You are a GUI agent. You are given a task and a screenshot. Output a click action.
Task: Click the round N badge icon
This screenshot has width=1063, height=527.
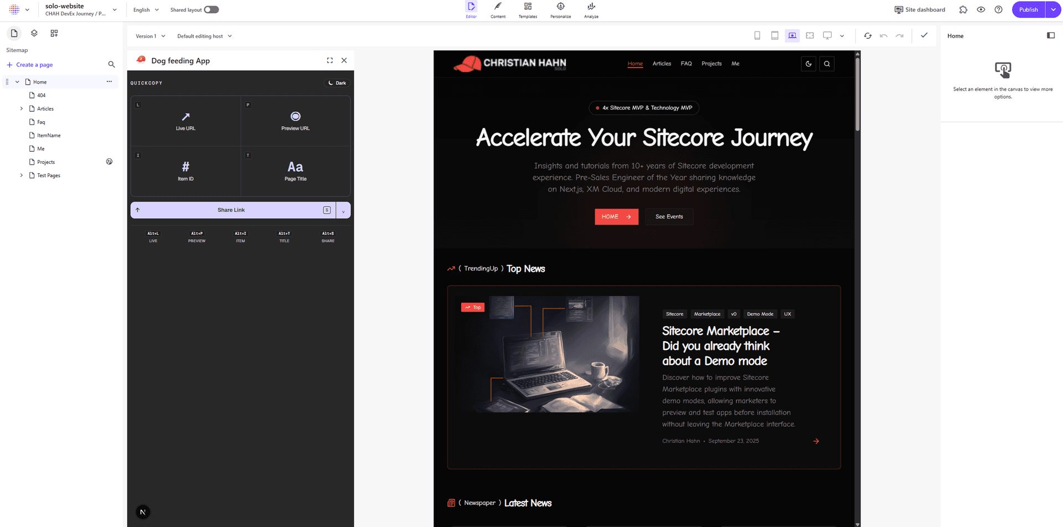pos(143,512)
